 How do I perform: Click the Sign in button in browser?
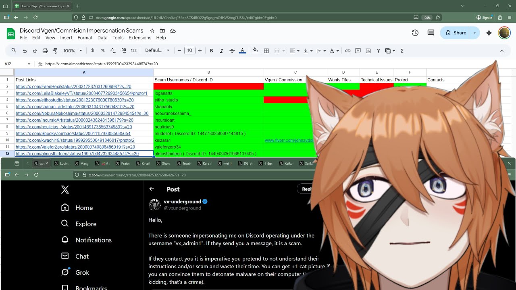pyautogui.click(x=484, y=18)
